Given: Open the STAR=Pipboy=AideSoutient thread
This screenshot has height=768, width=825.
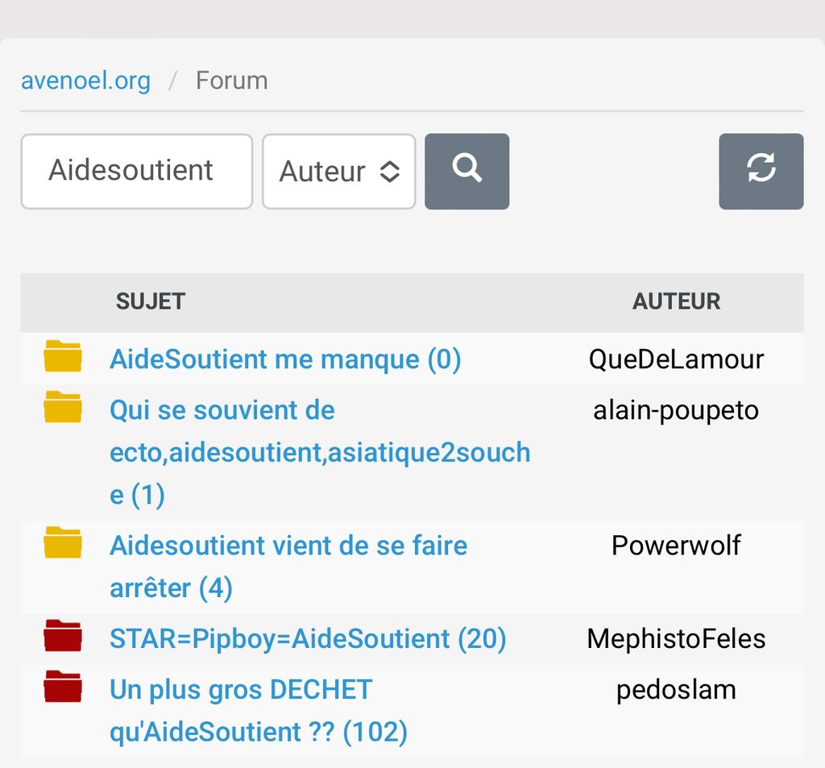Looking at the screenshot, I should click(x=307, y=639).
